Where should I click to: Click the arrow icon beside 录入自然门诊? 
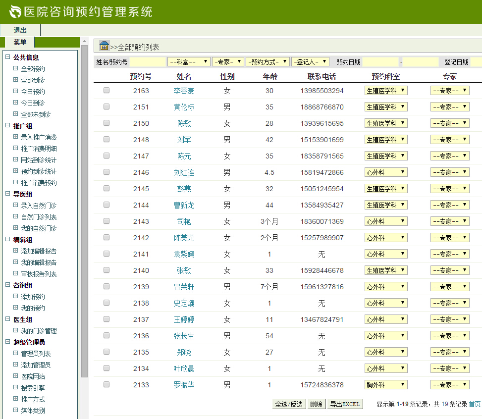coord(16,205)
